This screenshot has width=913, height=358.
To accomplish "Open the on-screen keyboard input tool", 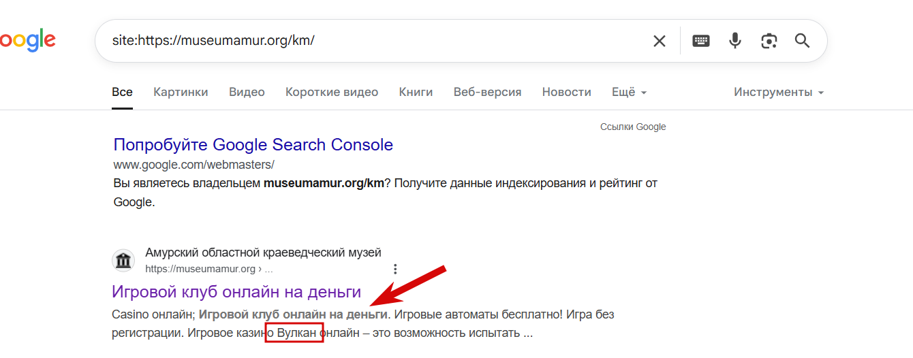I will [x=701, y=41].
